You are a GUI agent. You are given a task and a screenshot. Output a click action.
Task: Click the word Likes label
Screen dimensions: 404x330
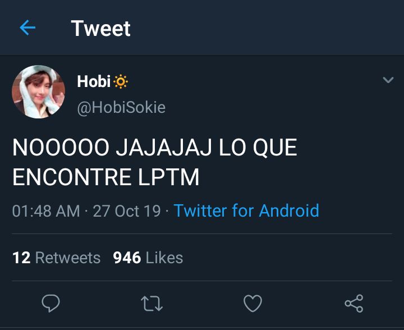(x=164, y=258)
